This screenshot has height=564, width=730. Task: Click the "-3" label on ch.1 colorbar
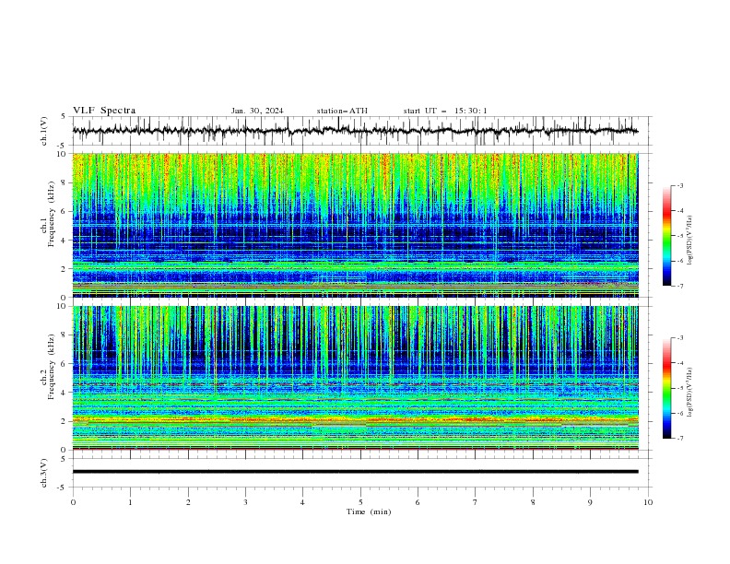pos(679,185)
